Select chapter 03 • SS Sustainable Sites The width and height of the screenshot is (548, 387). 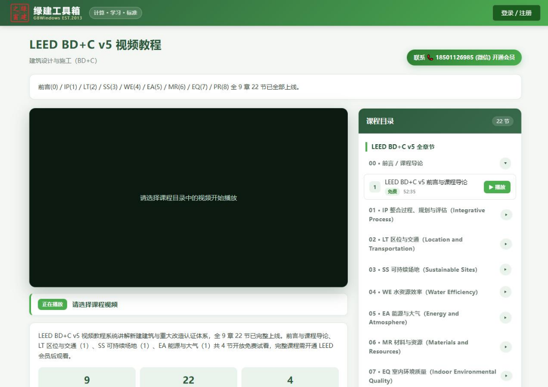click(x=423, y=269)
